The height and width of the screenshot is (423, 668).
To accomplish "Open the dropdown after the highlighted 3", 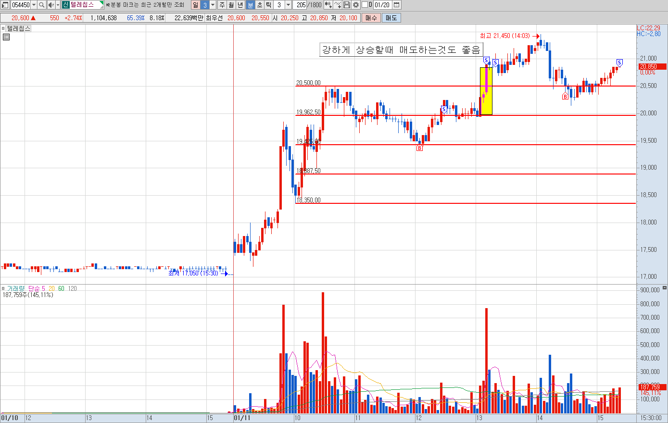I will pos(213,5).
